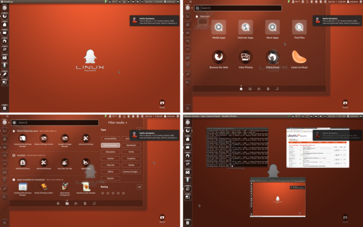Viewport: 363px width, 227px height.
Task: Open Find Files shortcut in the Dash
Action: [299, 27]
